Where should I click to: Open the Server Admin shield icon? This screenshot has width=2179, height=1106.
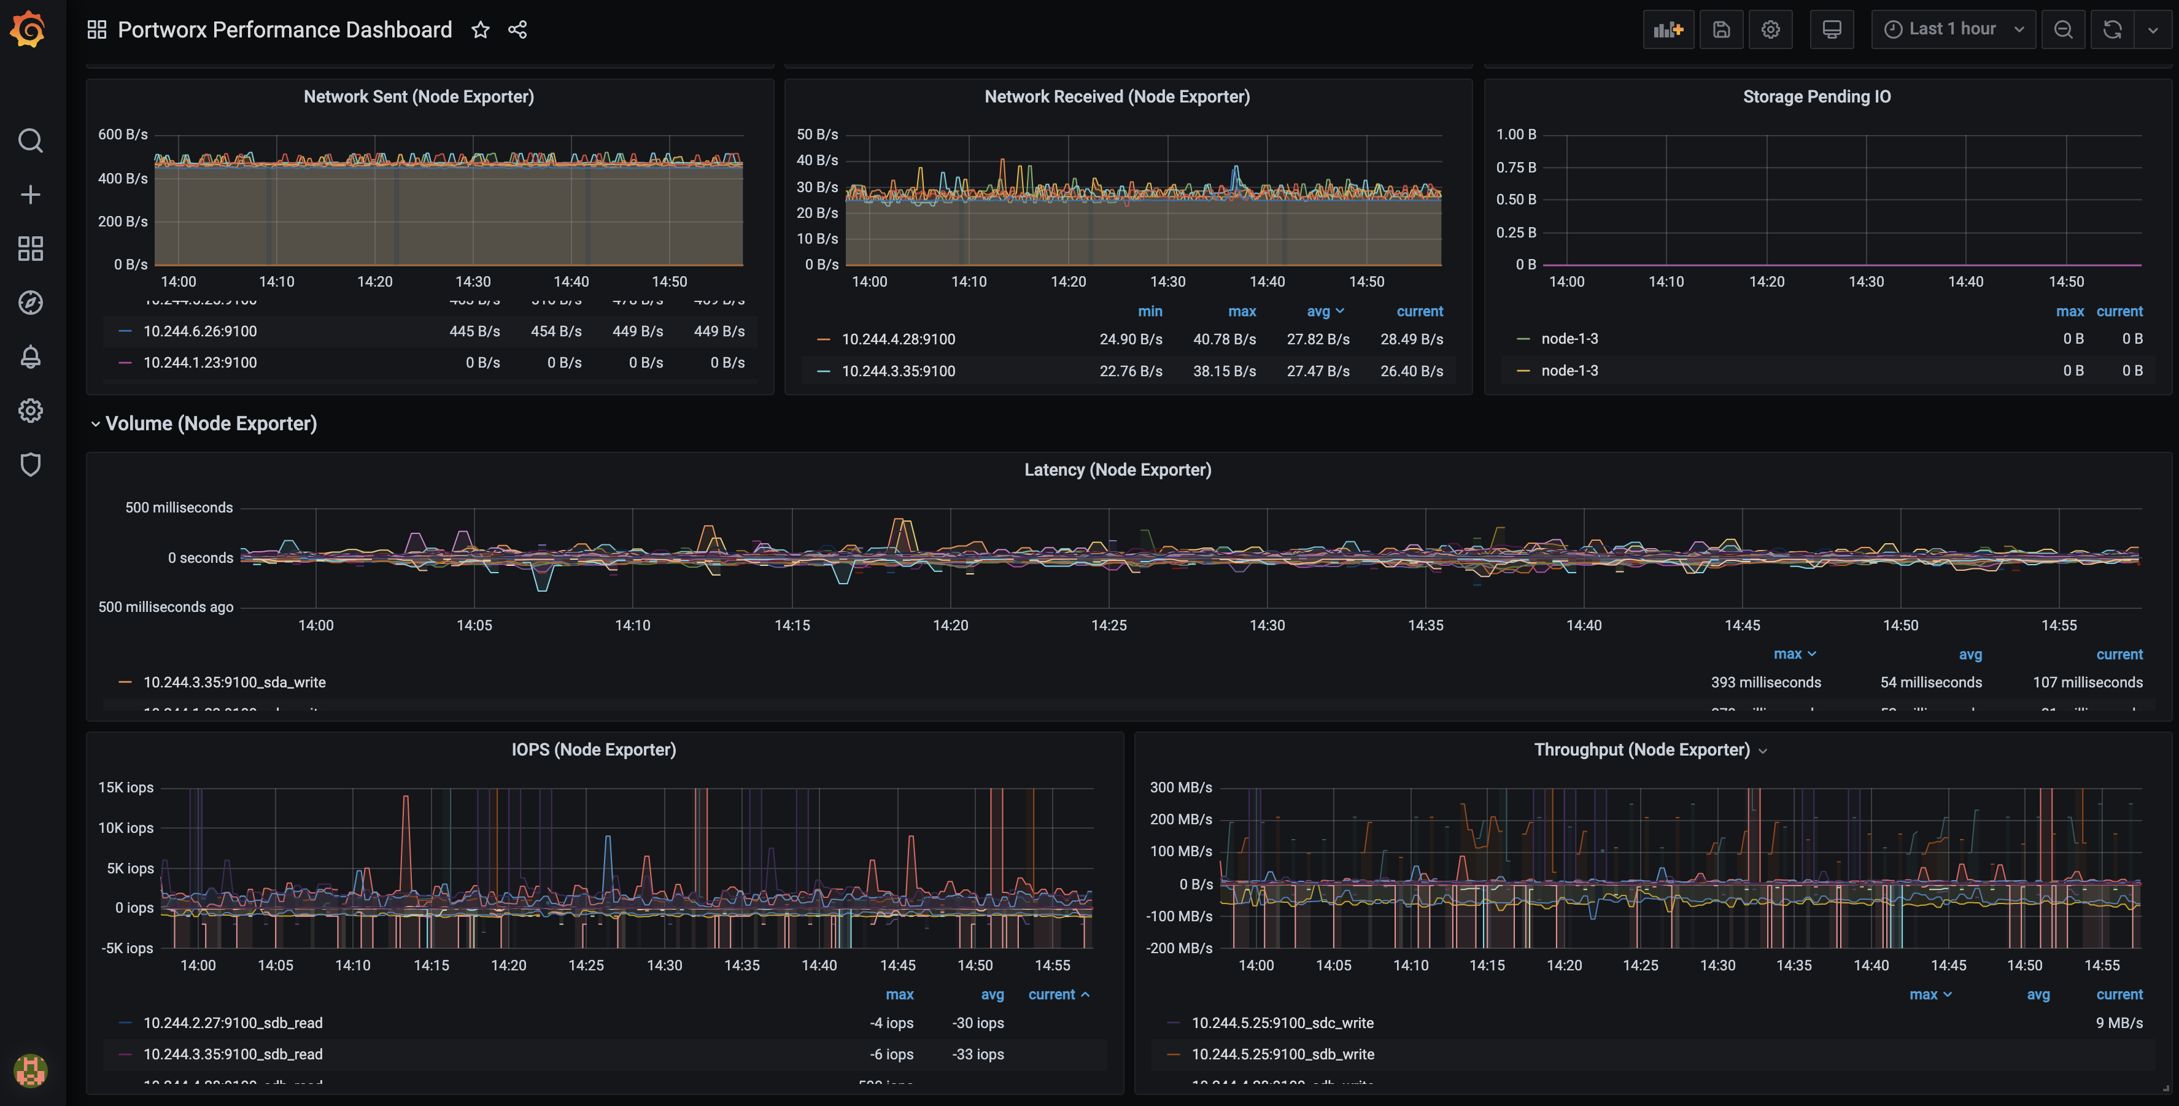31,464
